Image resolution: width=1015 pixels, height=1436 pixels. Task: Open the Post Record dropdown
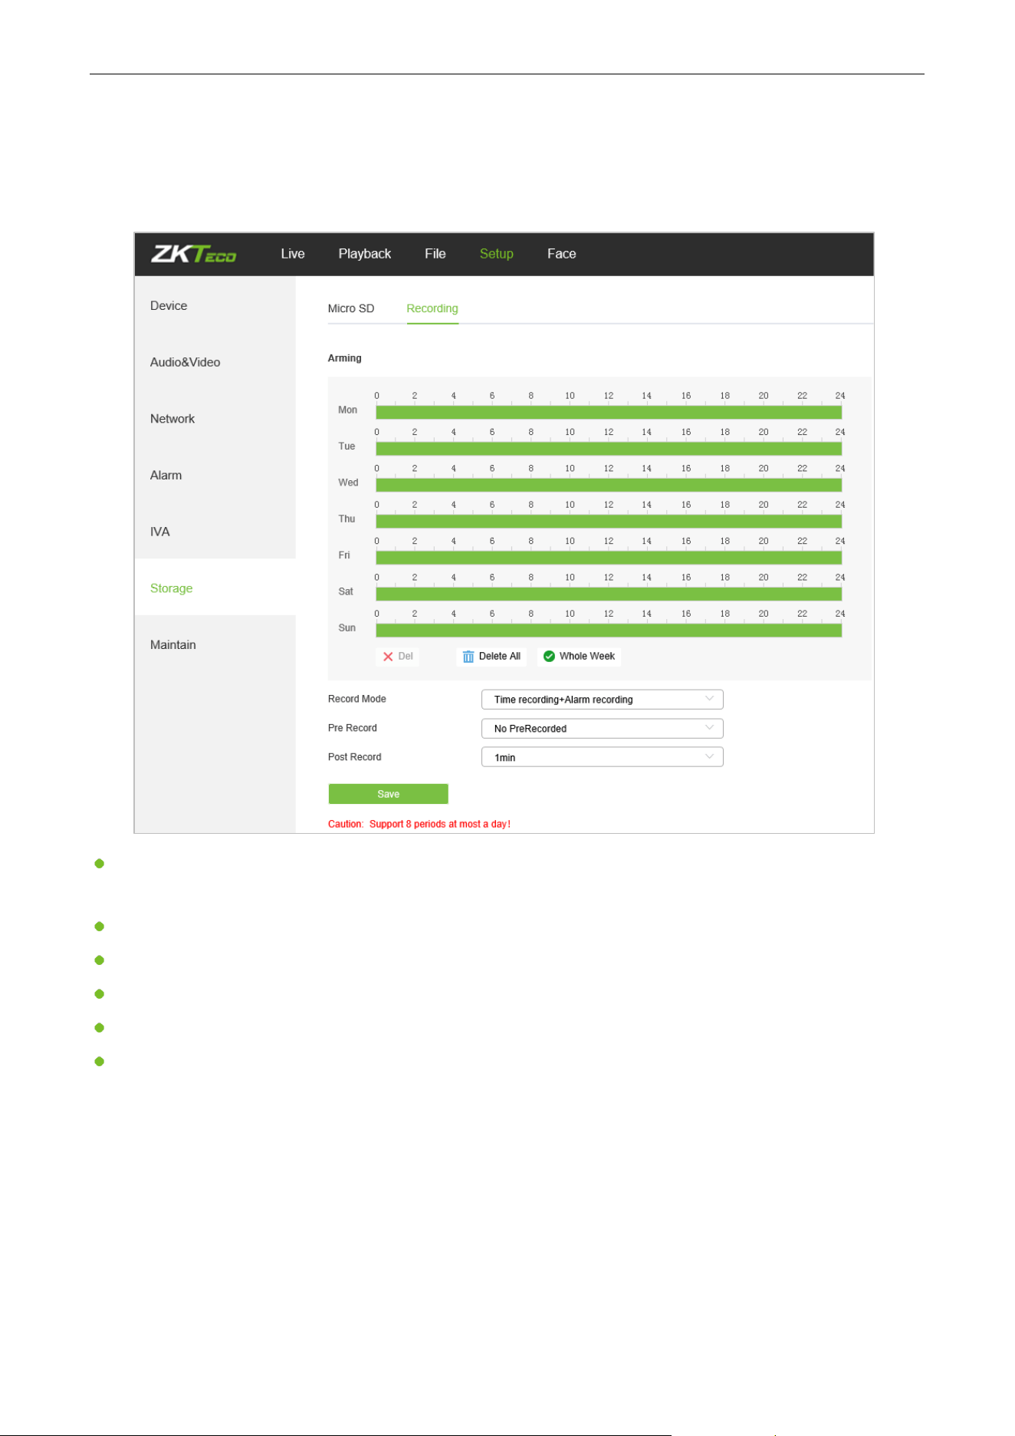tap(603, 757)
